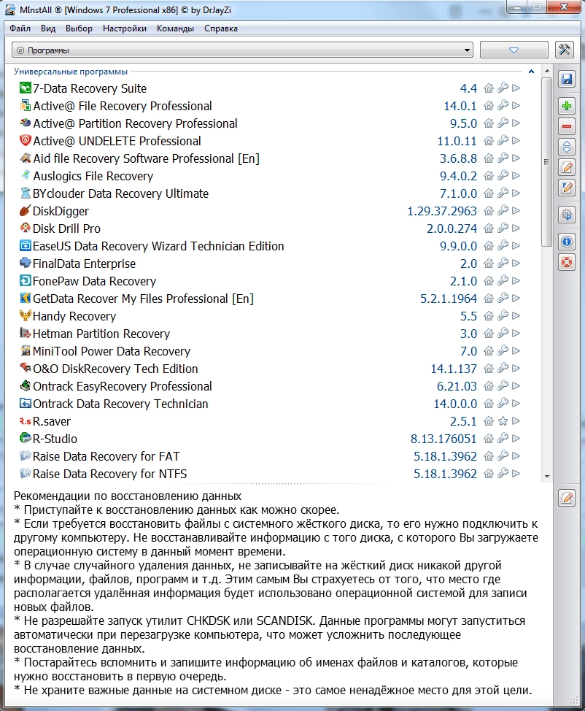Click play arrow for Raise Data Recovery for NTFS
Screen dimensions: 585x711
516,474
